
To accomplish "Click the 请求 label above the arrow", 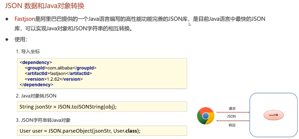I will (232, 109).
